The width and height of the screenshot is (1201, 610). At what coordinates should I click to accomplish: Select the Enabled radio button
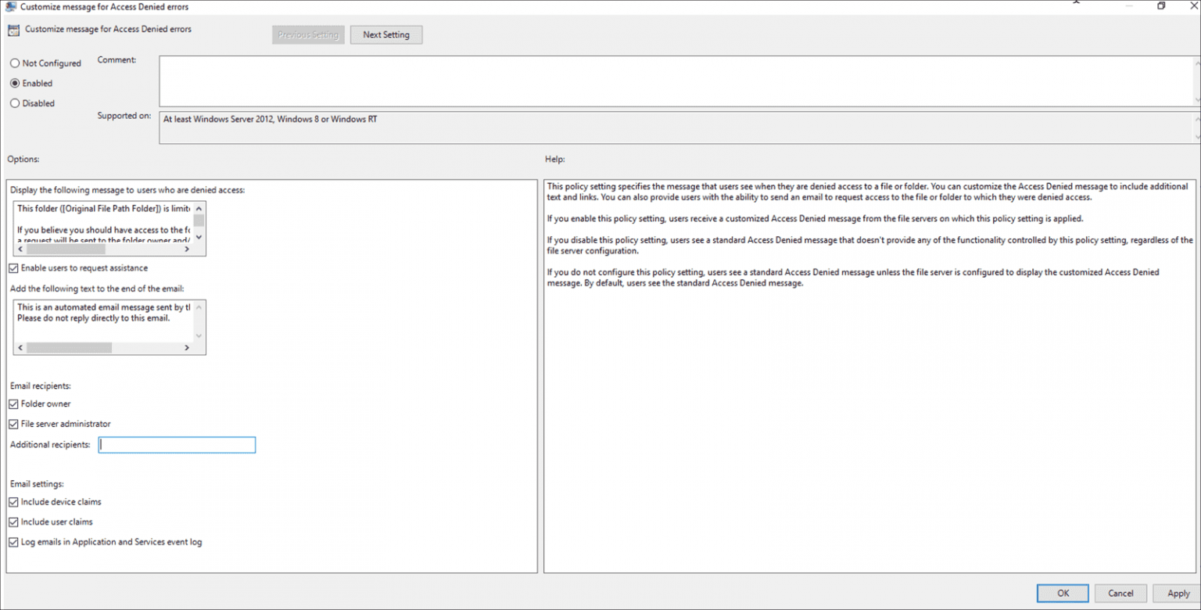click(x=13, y=83)
